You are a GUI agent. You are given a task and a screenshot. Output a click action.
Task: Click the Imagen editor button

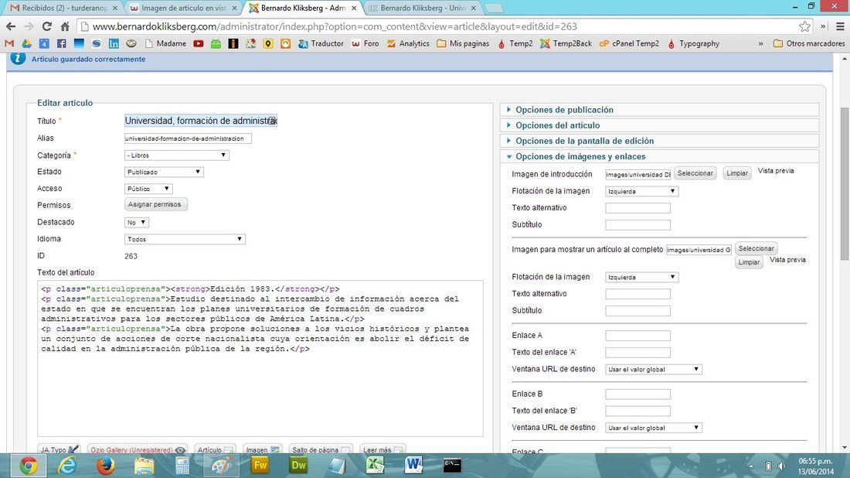(x=263, y=450)
